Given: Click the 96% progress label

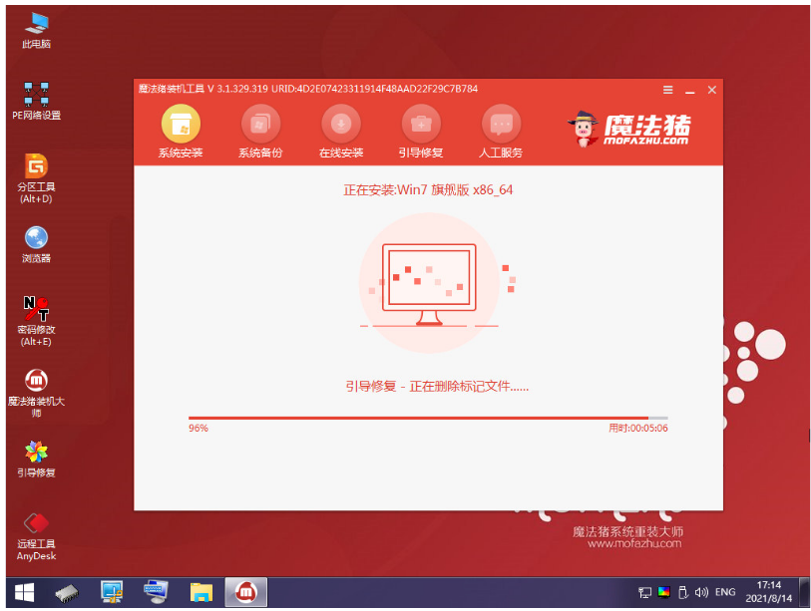Looking at the screenshot, I should (x=199, y=428).
